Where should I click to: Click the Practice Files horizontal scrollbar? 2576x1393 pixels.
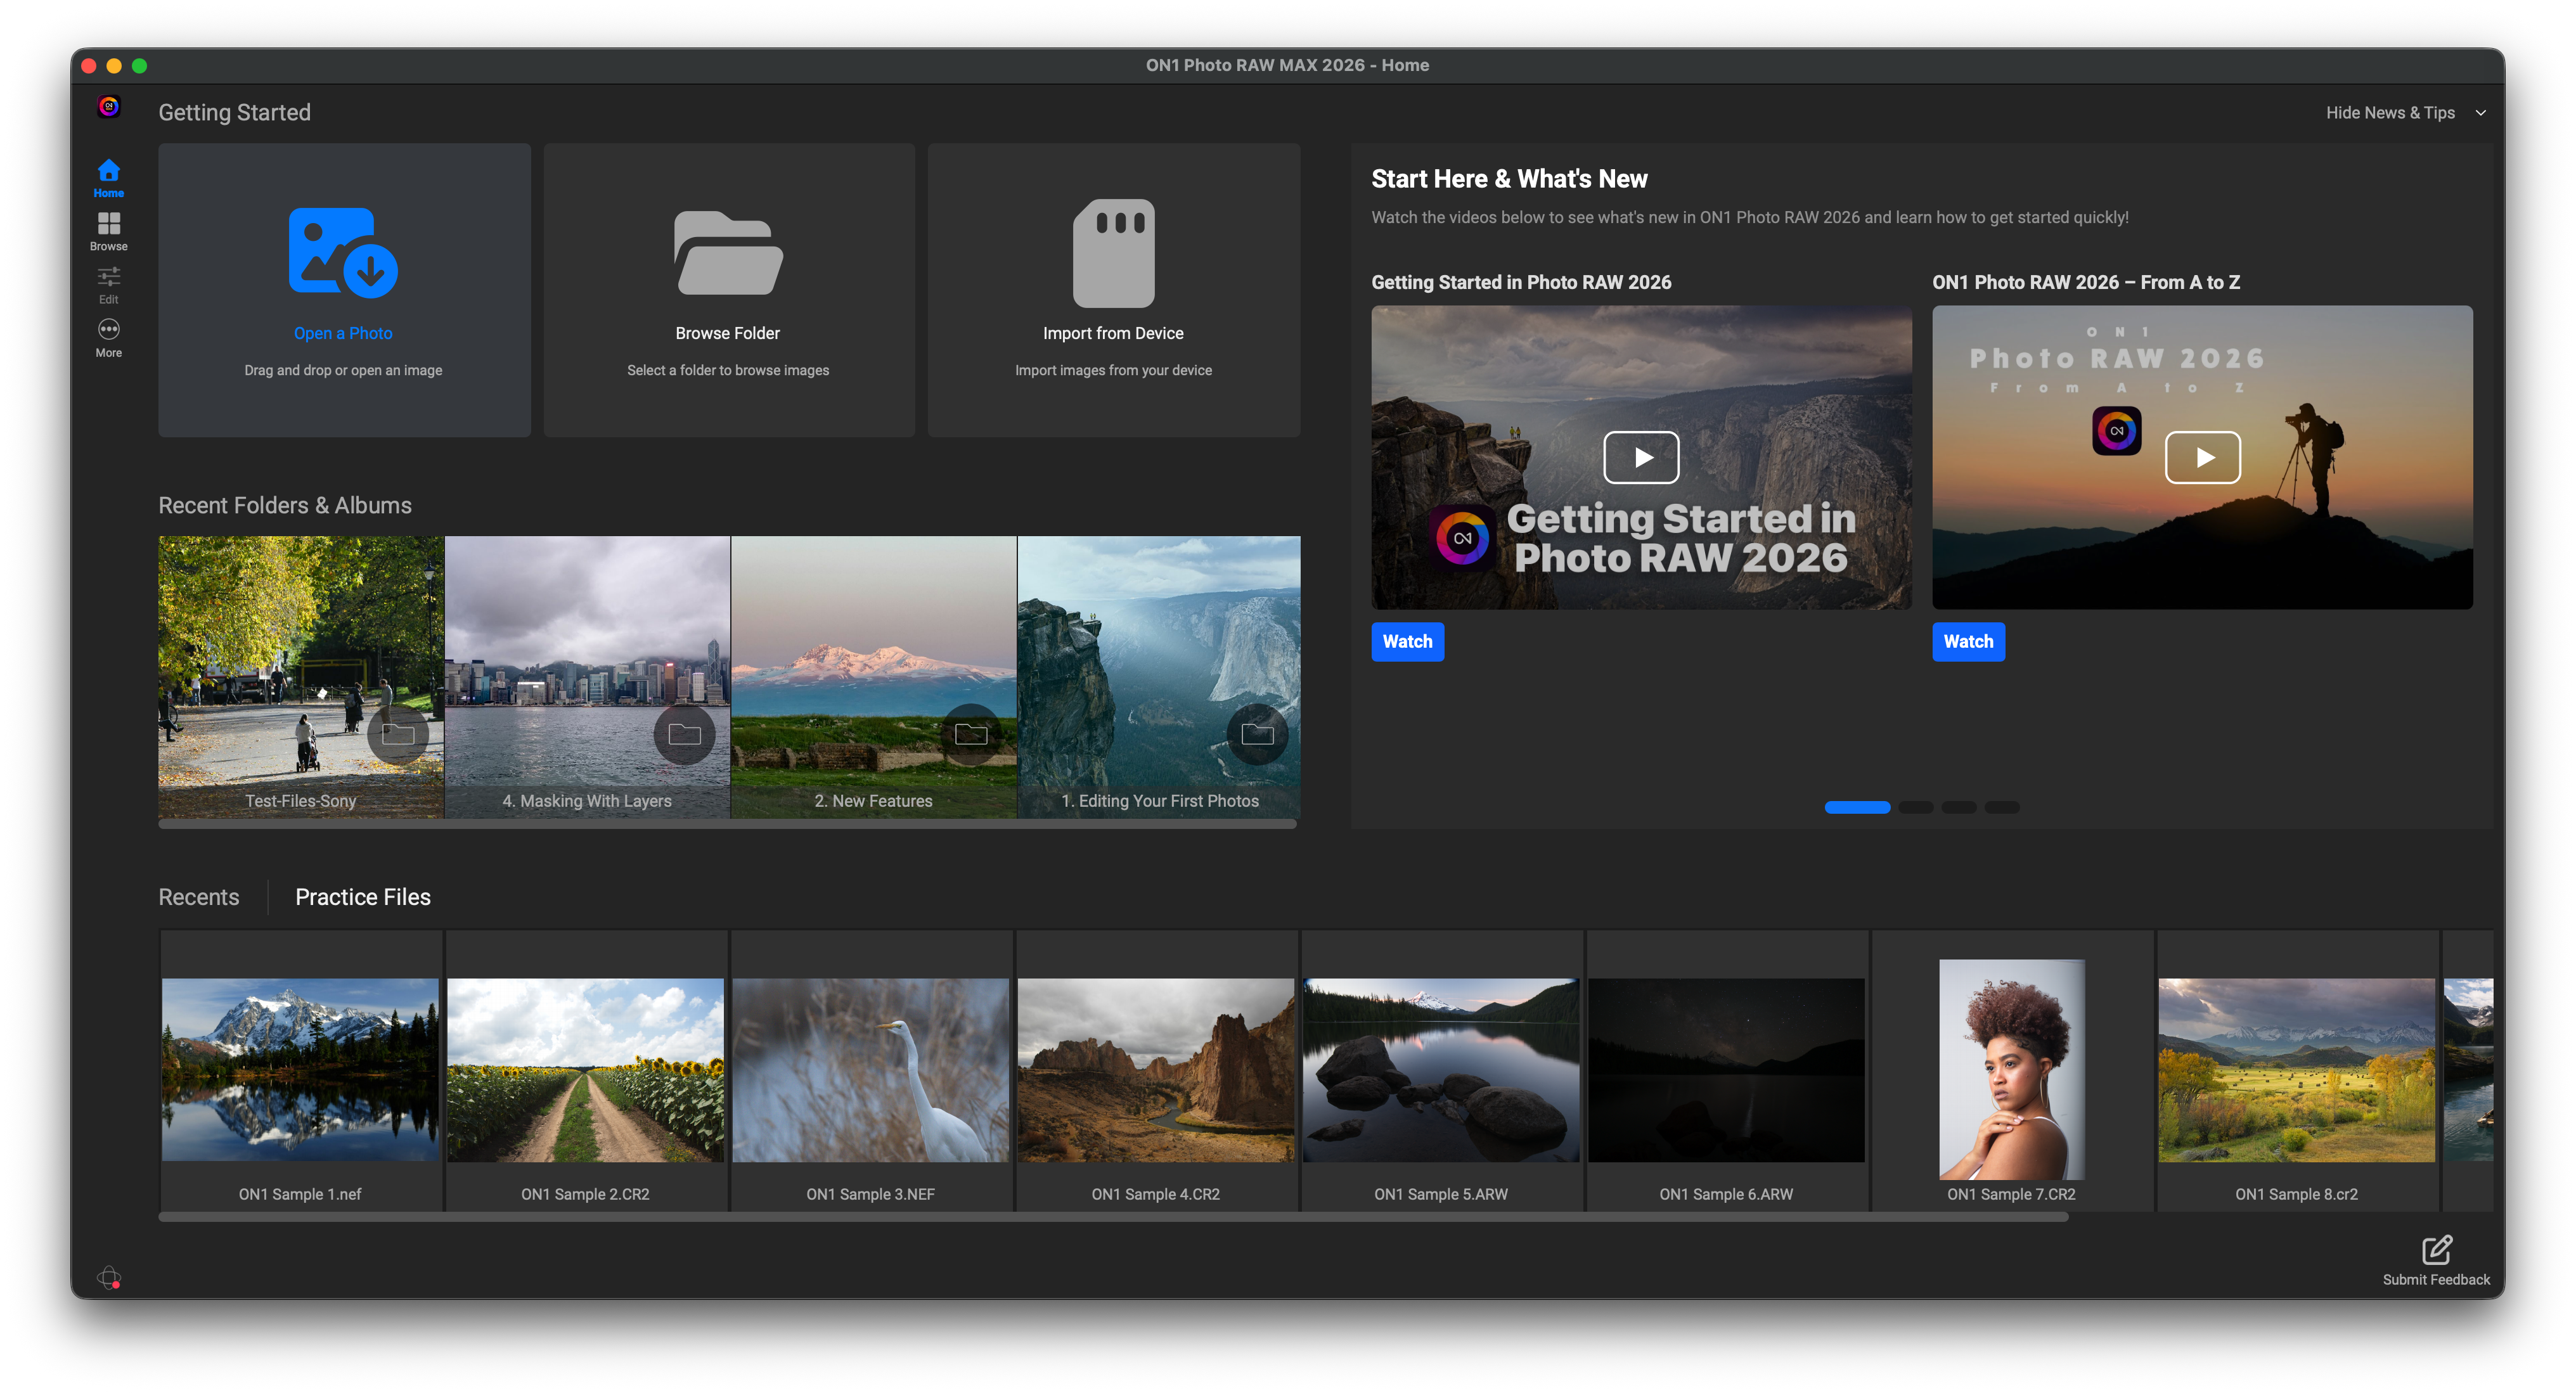1113,1217
